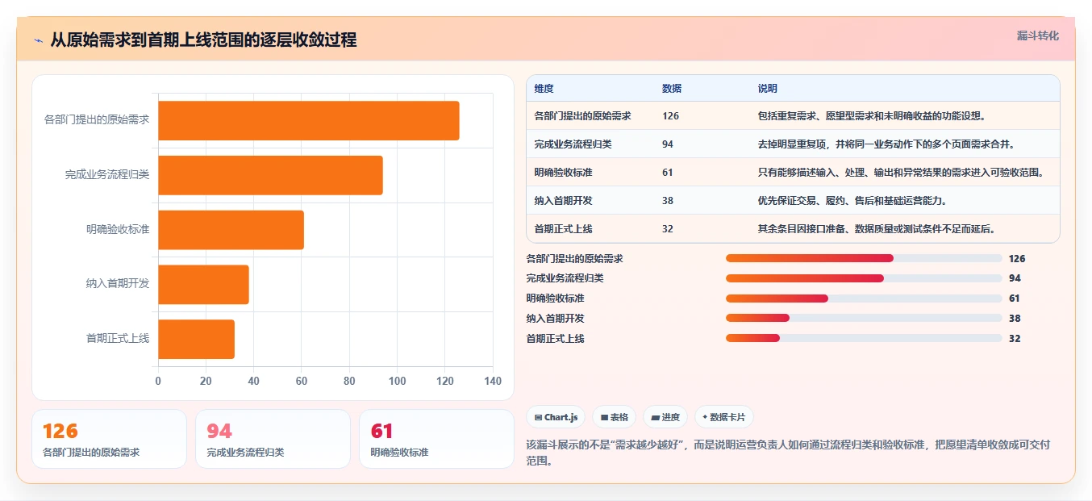Click chart y-axis label 完成业务流程归类
This screenshot has width=1092, height=501.
pos(107,175)
